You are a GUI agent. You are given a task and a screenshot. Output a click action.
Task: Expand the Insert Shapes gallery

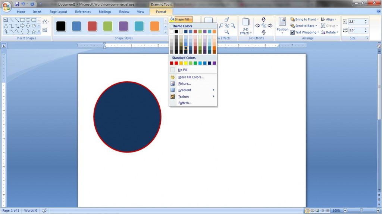pos(39,31)
